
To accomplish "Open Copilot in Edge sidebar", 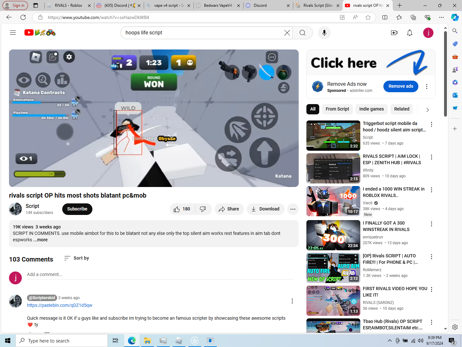I will [455, 17].
